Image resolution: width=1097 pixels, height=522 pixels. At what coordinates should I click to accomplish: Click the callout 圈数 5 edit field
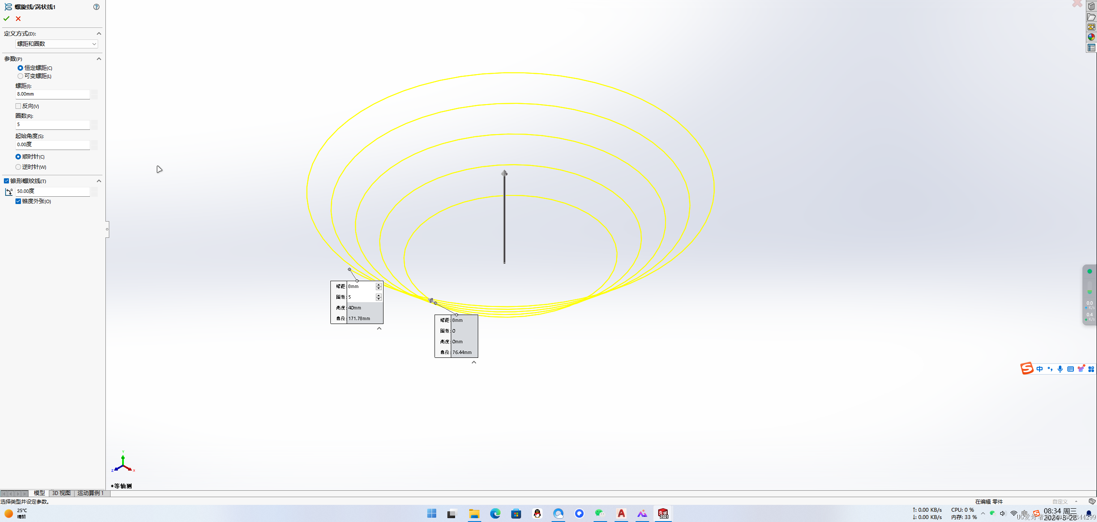coord(361,297)
